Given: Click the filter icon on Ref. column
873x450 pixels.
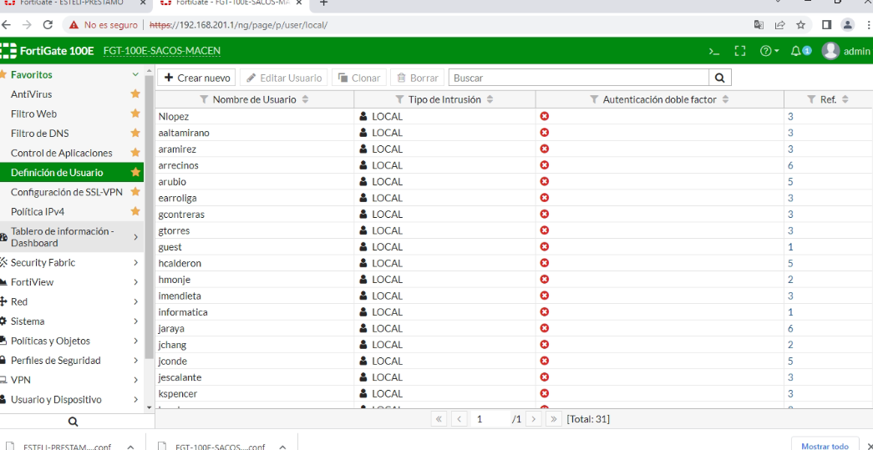Looking at the screenshot, I should (x=810, y=100).
